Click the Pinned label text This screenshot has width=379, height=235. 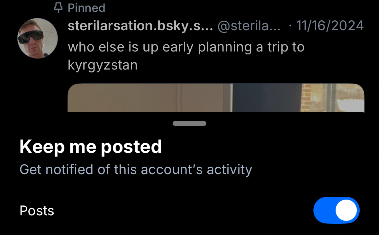[x=86, y=8]
